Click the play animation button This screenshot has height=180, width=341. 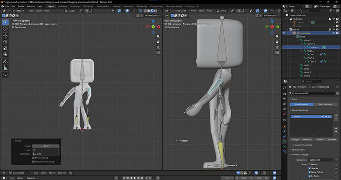[x=135, y=178]
